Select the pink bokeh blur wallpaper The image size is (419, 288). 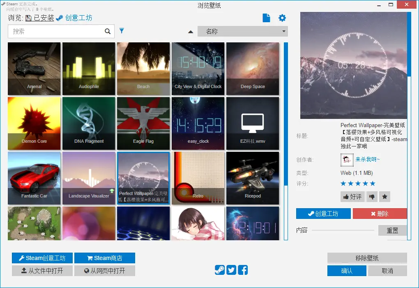[x=89, y=223]
